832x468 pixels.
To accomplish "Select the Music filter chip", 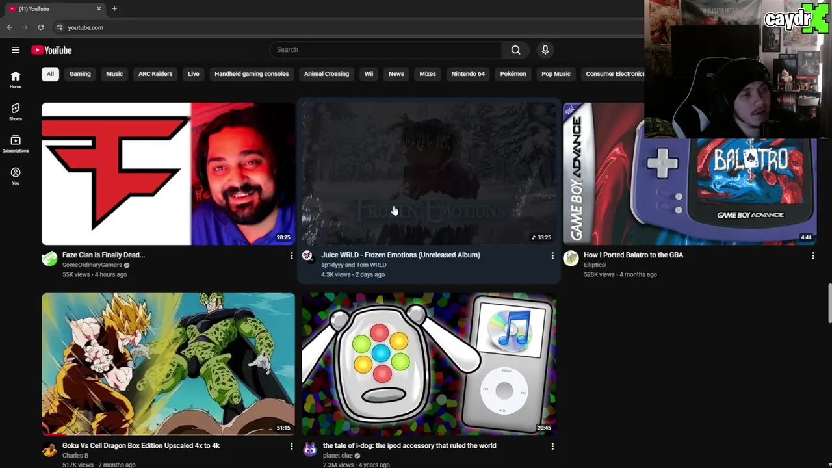I will pos(114,74).
